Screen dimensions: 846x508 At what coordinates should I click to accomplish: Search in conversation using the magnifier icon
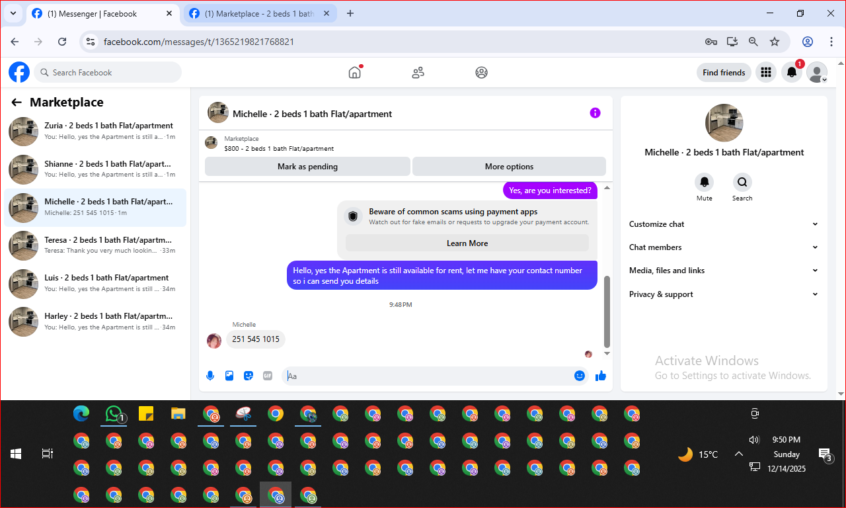pyautogui.click(x=742, y=182)
